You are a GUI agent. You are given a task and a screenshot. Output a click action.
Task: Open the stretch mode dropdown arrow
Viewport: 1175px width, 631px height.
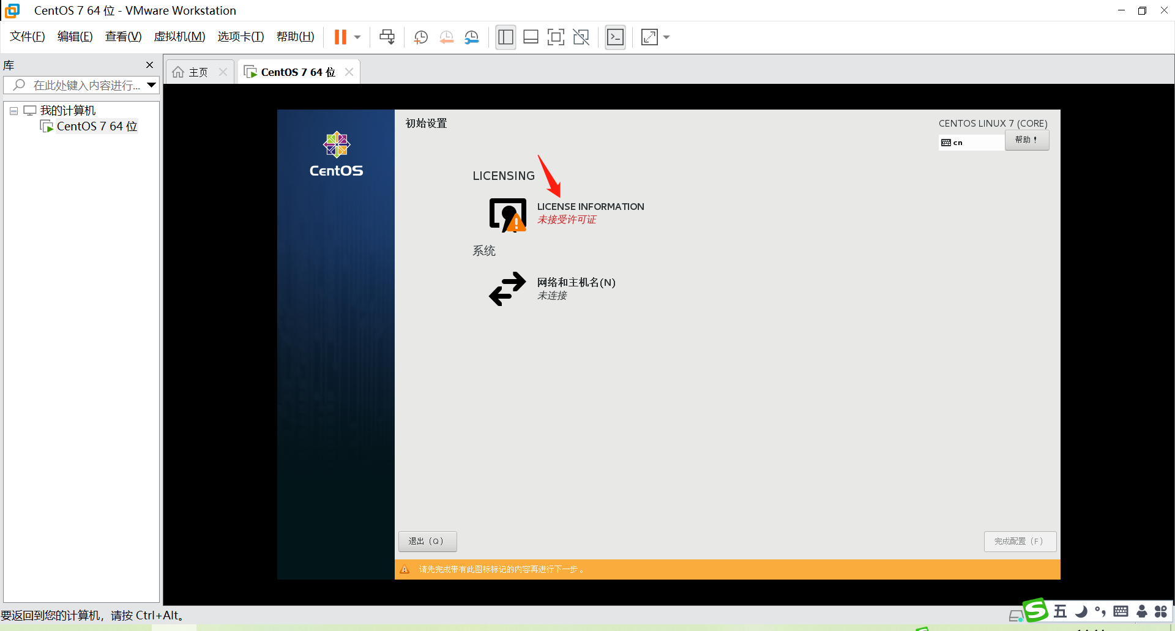pos(666,37)
